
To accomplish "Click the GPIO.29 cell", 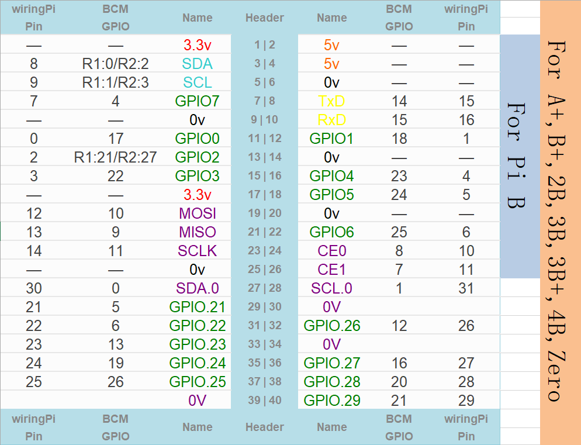I will (x=331, y=400).
